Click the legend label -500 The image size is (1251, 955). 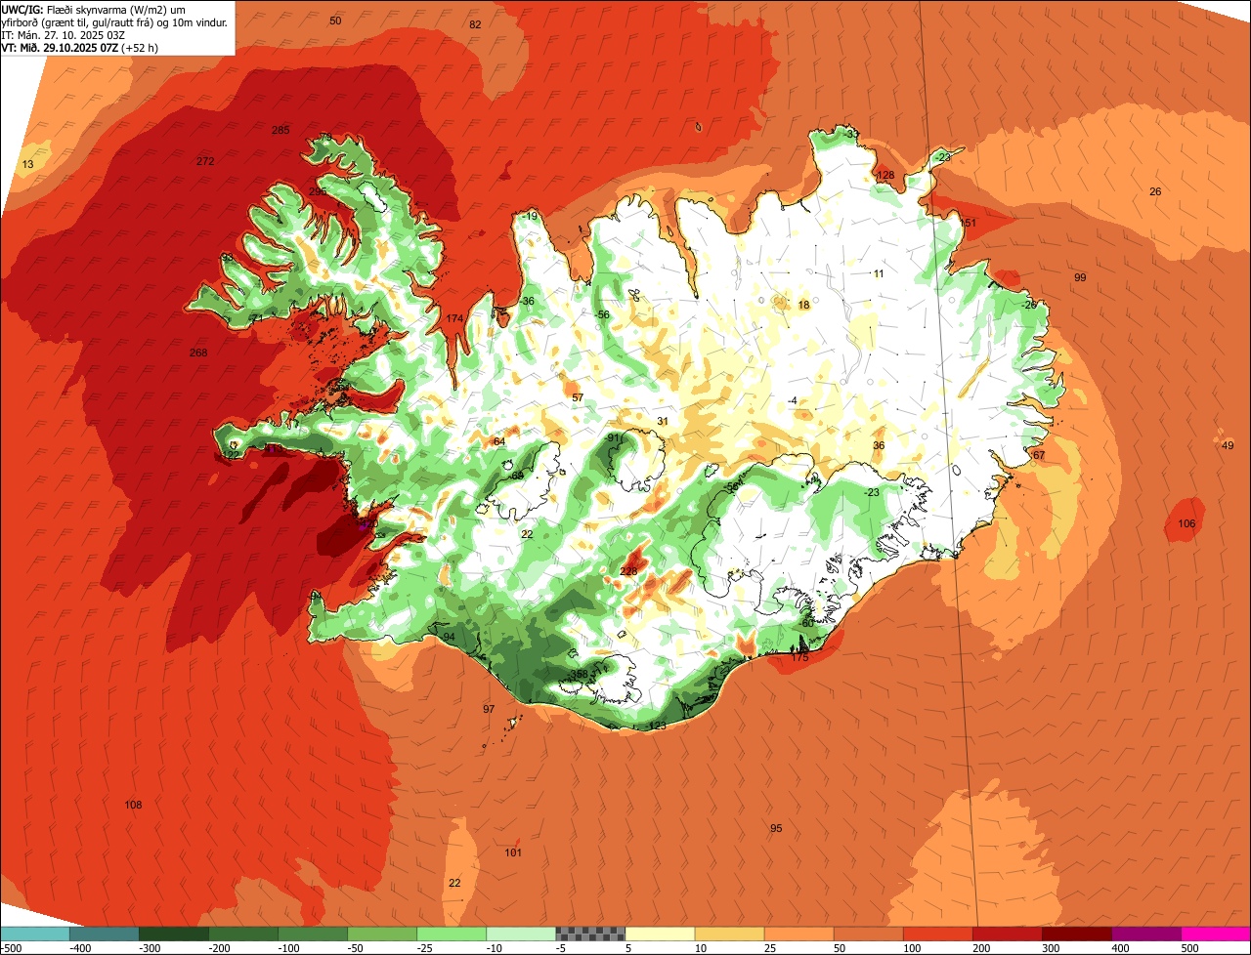coord(11,948)
